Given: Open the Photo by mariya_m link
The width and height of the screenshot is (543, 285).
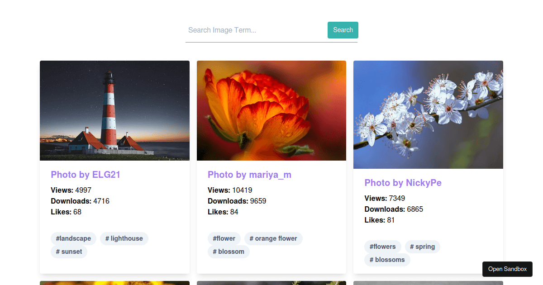Looking at the screenshot, I should pos(249,175).
